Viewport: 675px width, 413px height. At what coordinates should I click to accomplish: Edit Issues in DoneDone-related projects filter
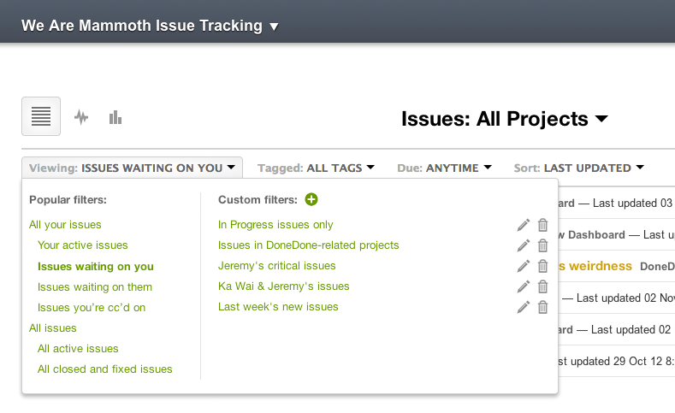[524, 245]
